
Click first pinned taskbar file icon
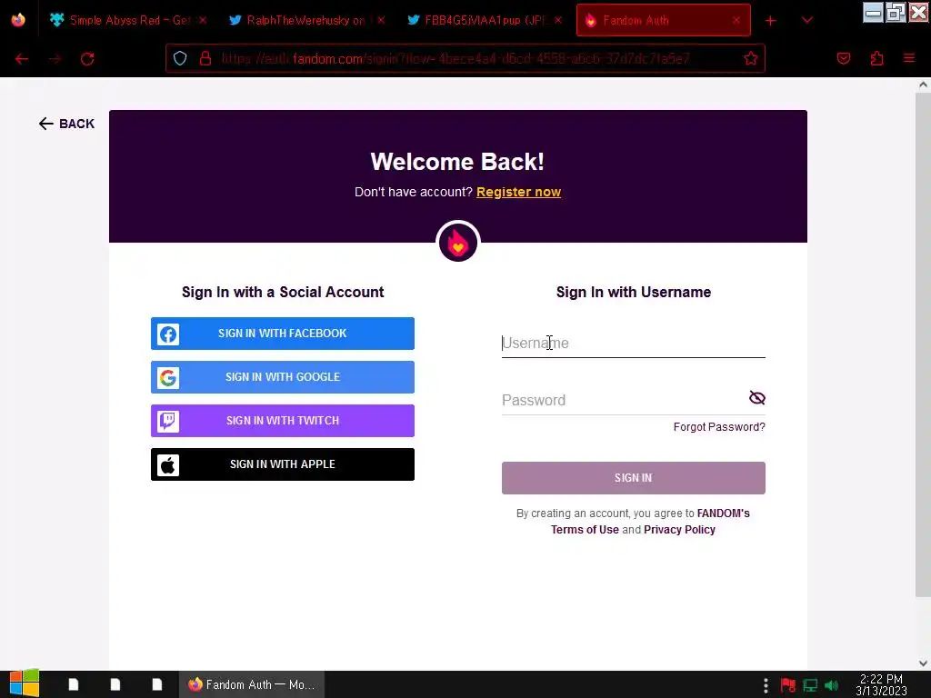click(x=74, y=684)
